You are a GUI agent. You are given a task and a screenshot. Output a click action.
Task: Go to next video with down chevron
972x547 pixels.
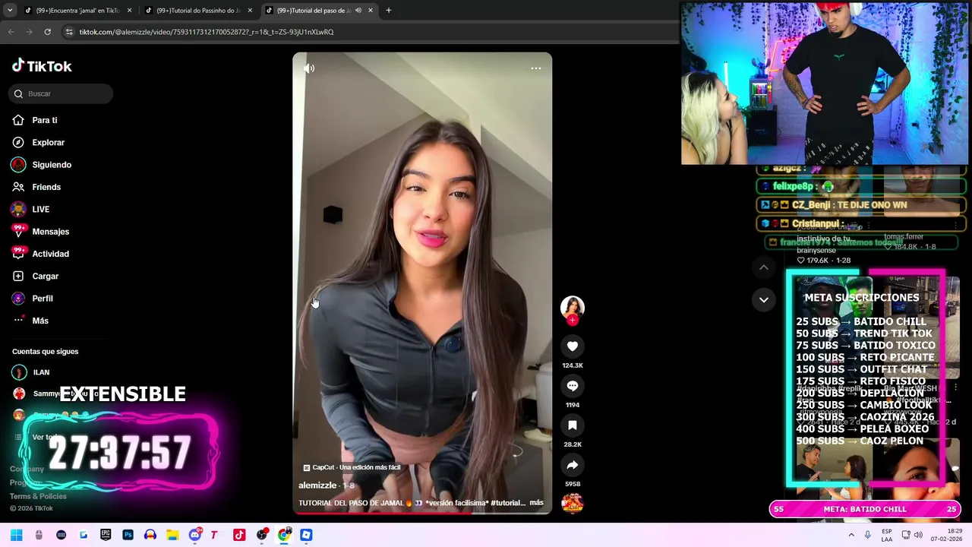click(764, 300)
